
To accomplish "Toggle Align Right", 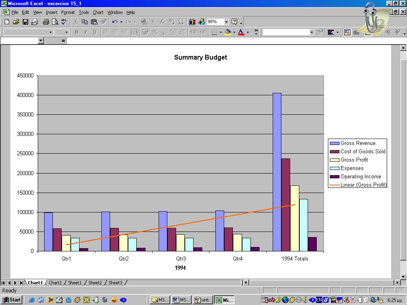I will (124, 32).
